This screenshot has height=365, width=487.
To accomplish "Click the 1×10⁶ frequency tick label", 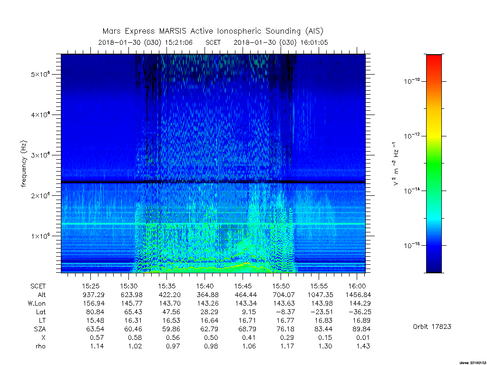I will point(40,236).
